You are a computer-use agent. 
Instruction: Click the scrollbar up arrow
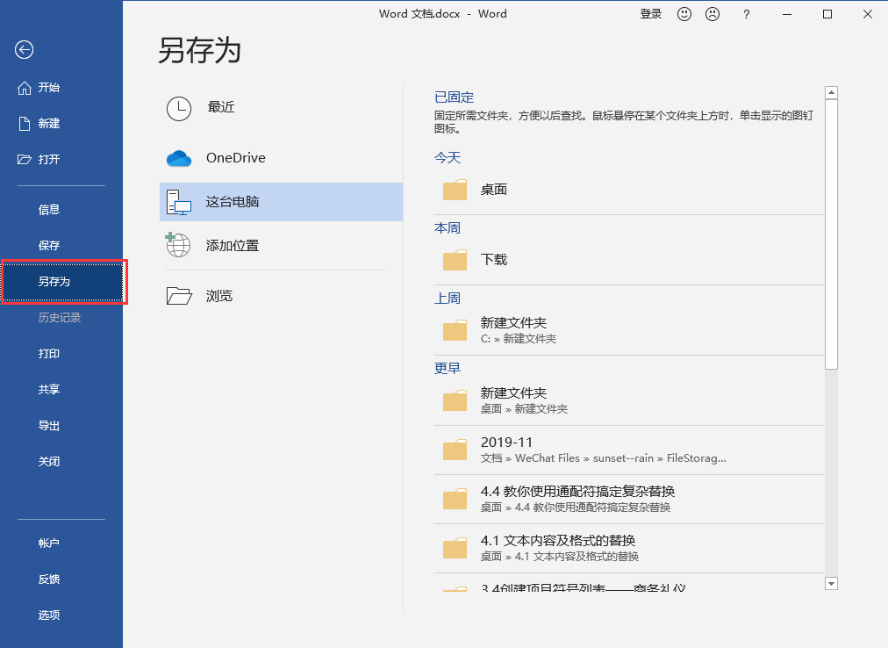click(831, 92)
